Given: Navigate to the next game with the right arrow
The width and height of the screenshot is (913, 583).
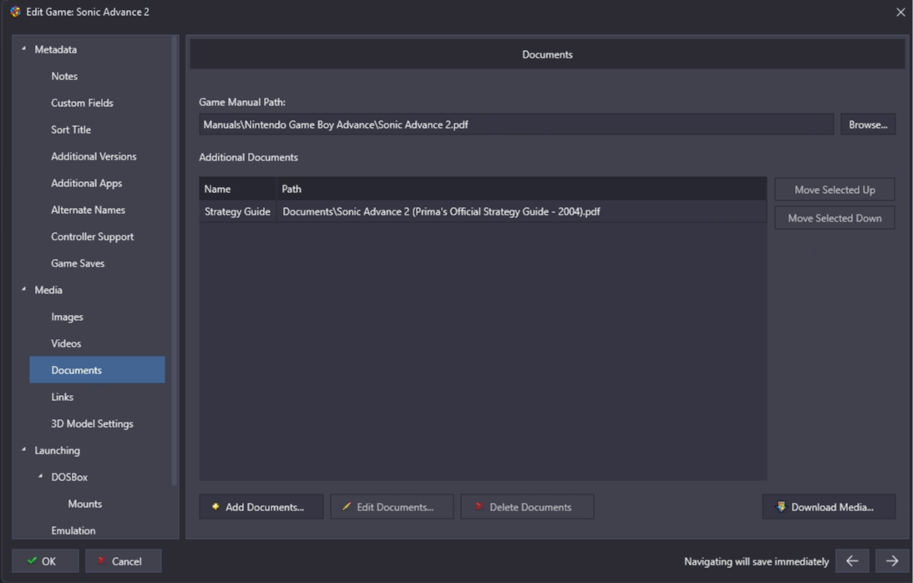Looking at the screenshot, I should pyautogui.click(x=892, y=561).
